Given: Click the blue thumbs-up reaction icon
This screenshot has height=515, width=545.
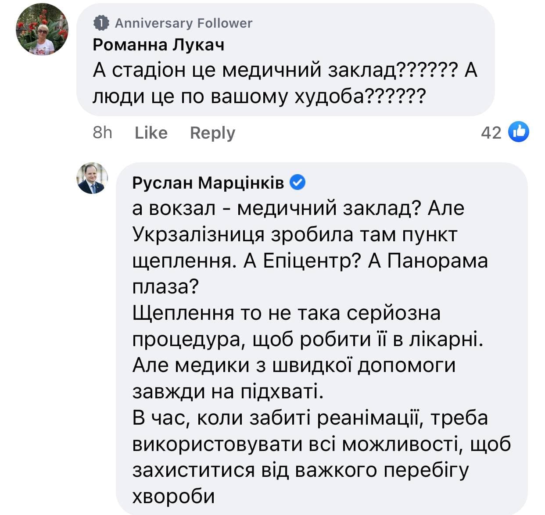Looking at the screenshot, I should 518,132.
